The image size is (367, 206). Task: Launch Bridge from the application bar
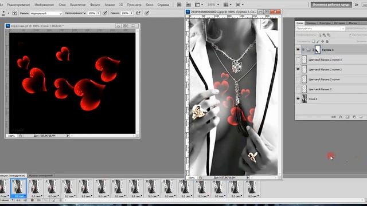tap(179, 5)
